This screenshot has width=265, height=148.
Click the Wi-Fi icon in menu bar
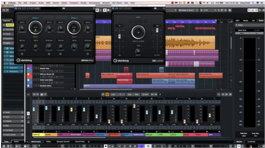pos(204,3)
